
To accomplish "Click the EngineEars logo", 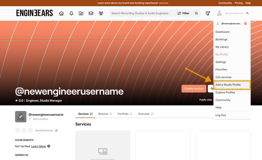I will tap(35, 13).
